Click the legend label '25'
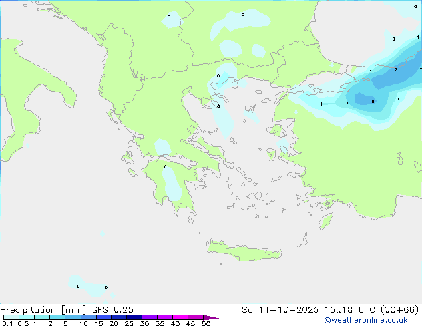This screenshot has height=326, width=422. click(129, 323)
